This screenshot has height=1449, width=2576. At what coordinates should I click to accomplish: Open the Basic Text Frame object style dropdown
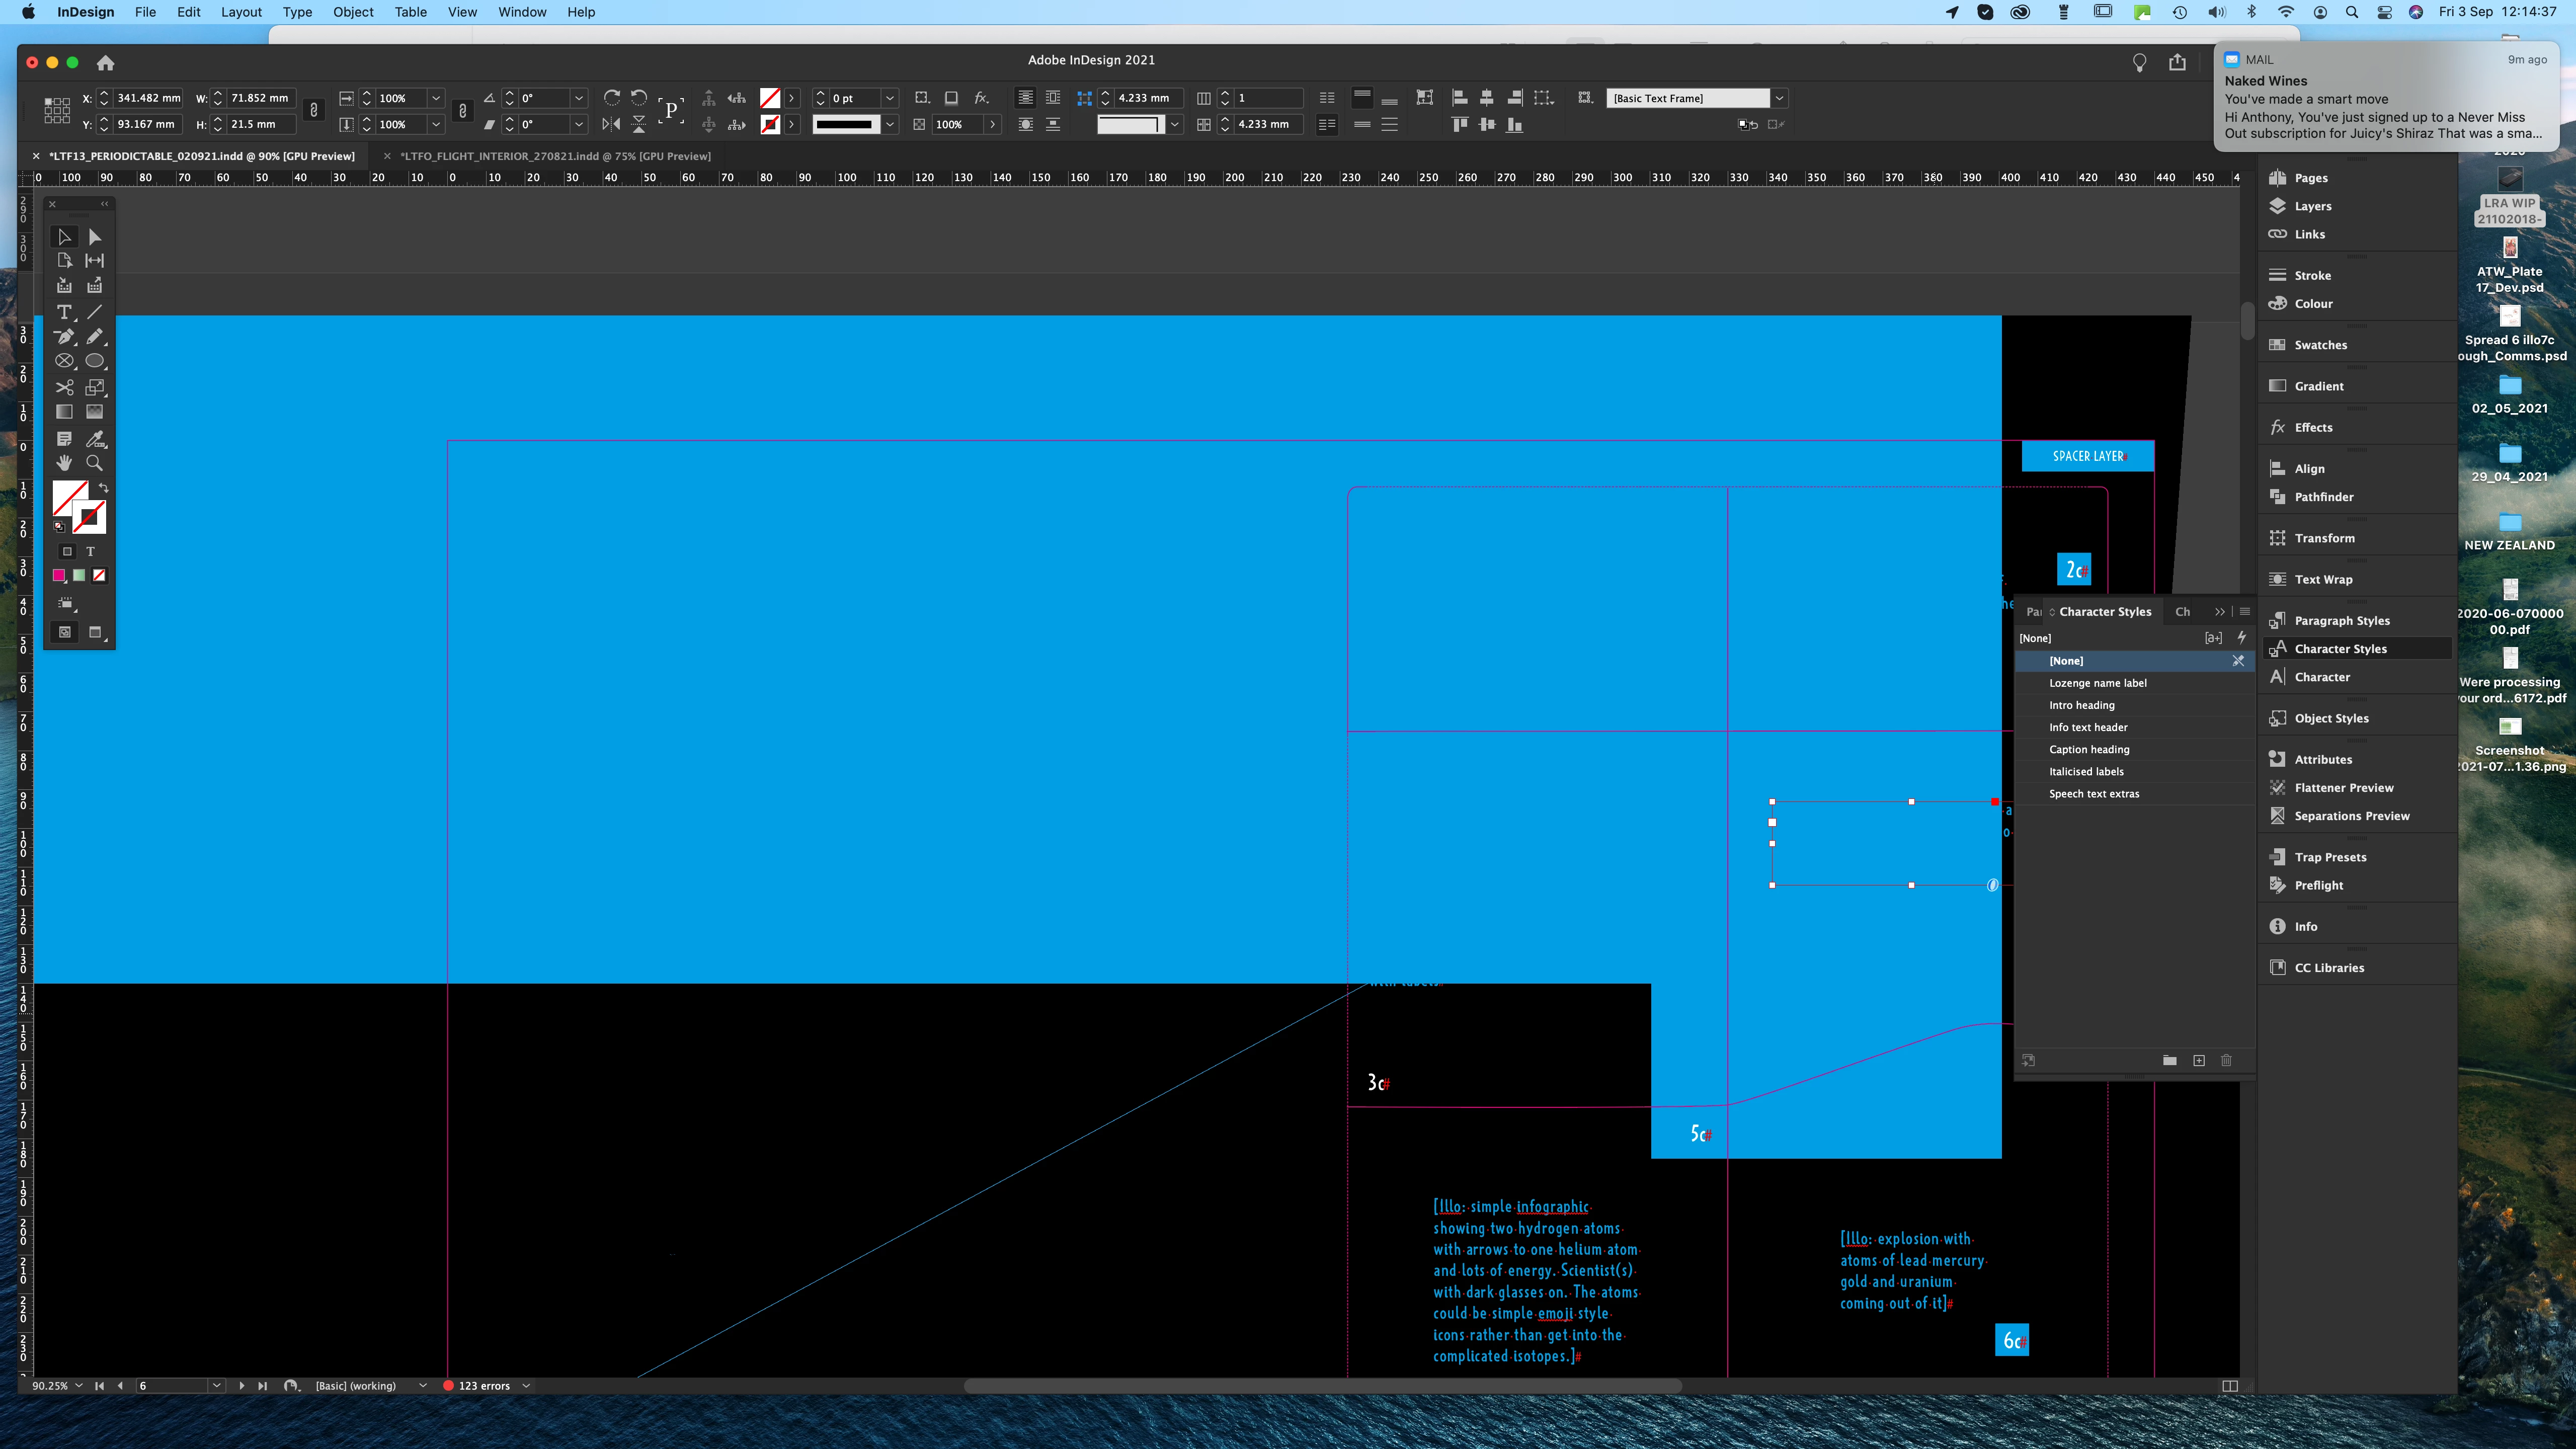(x=1779, y=98)
